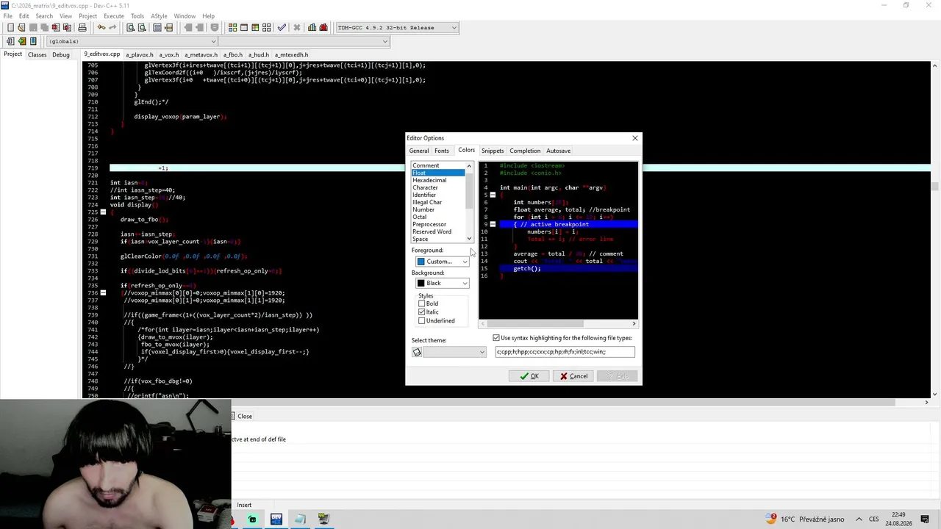Click the Compile and Run toolbar icon
Viewport: 941px width, 529px height.
[x=256, y=28]
